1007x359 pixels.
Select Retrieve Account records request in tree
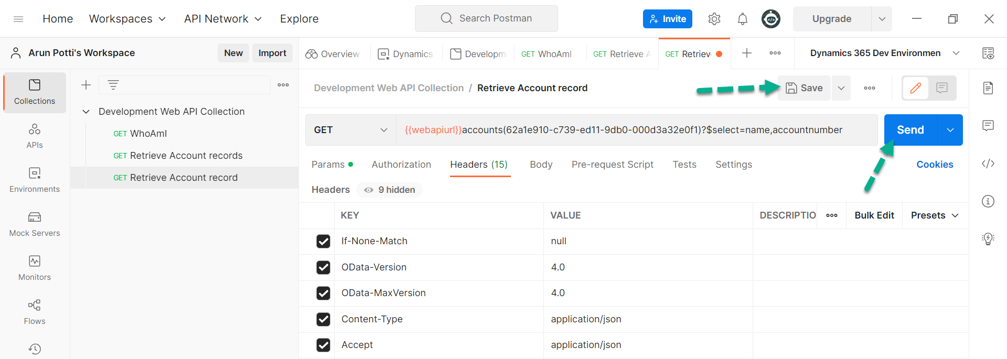(185, 156)
